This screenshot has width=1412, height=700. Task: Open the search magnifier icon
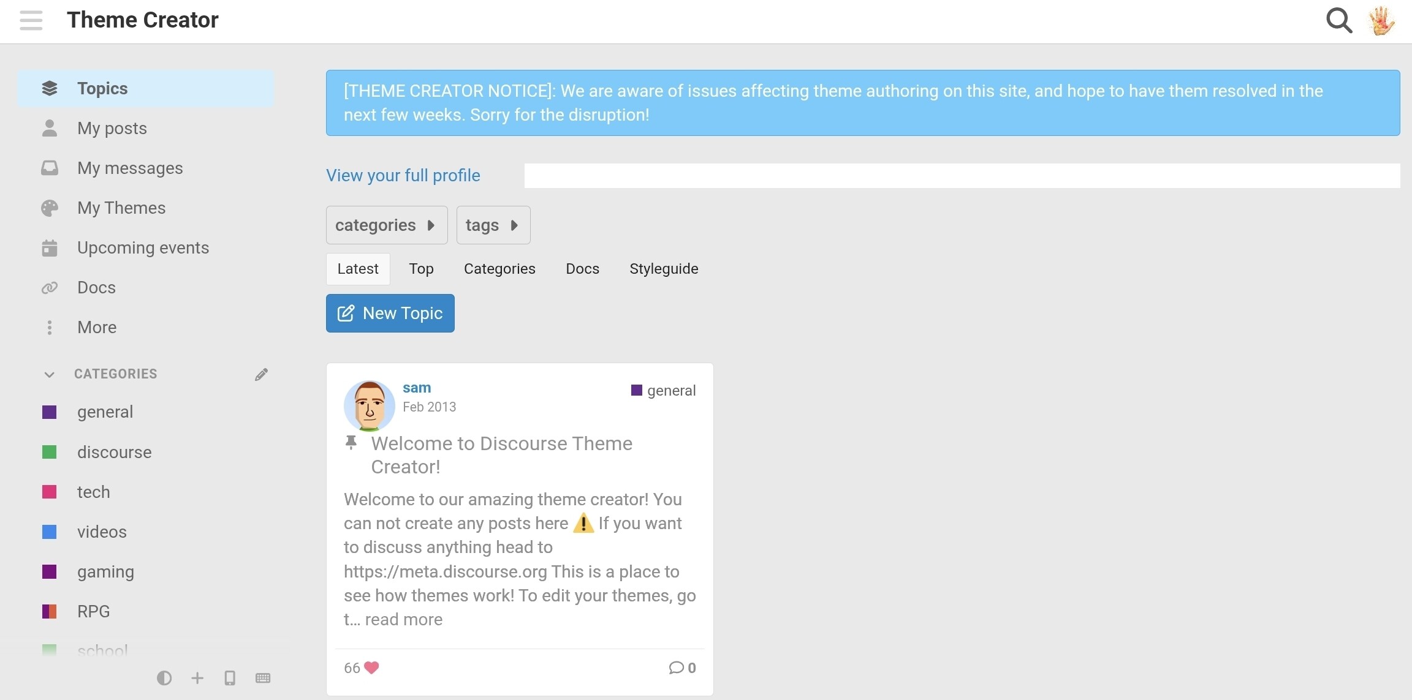1338,20
